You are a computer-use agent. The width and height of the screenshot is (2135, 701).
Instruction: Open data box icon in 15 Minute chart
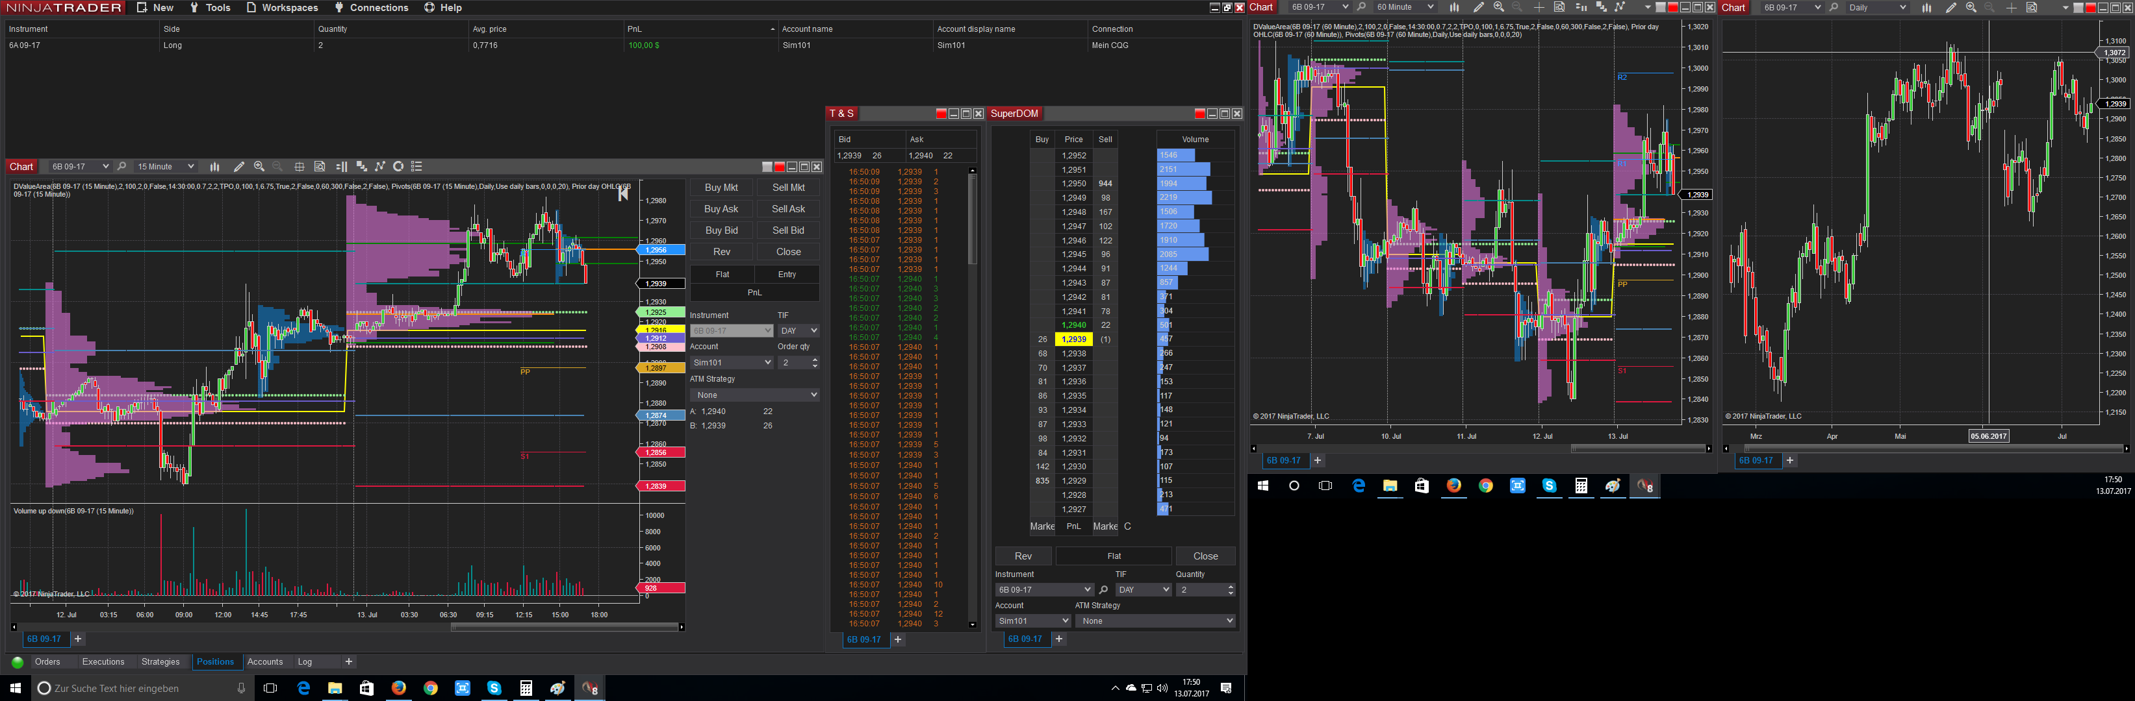[x=320, y=166]
